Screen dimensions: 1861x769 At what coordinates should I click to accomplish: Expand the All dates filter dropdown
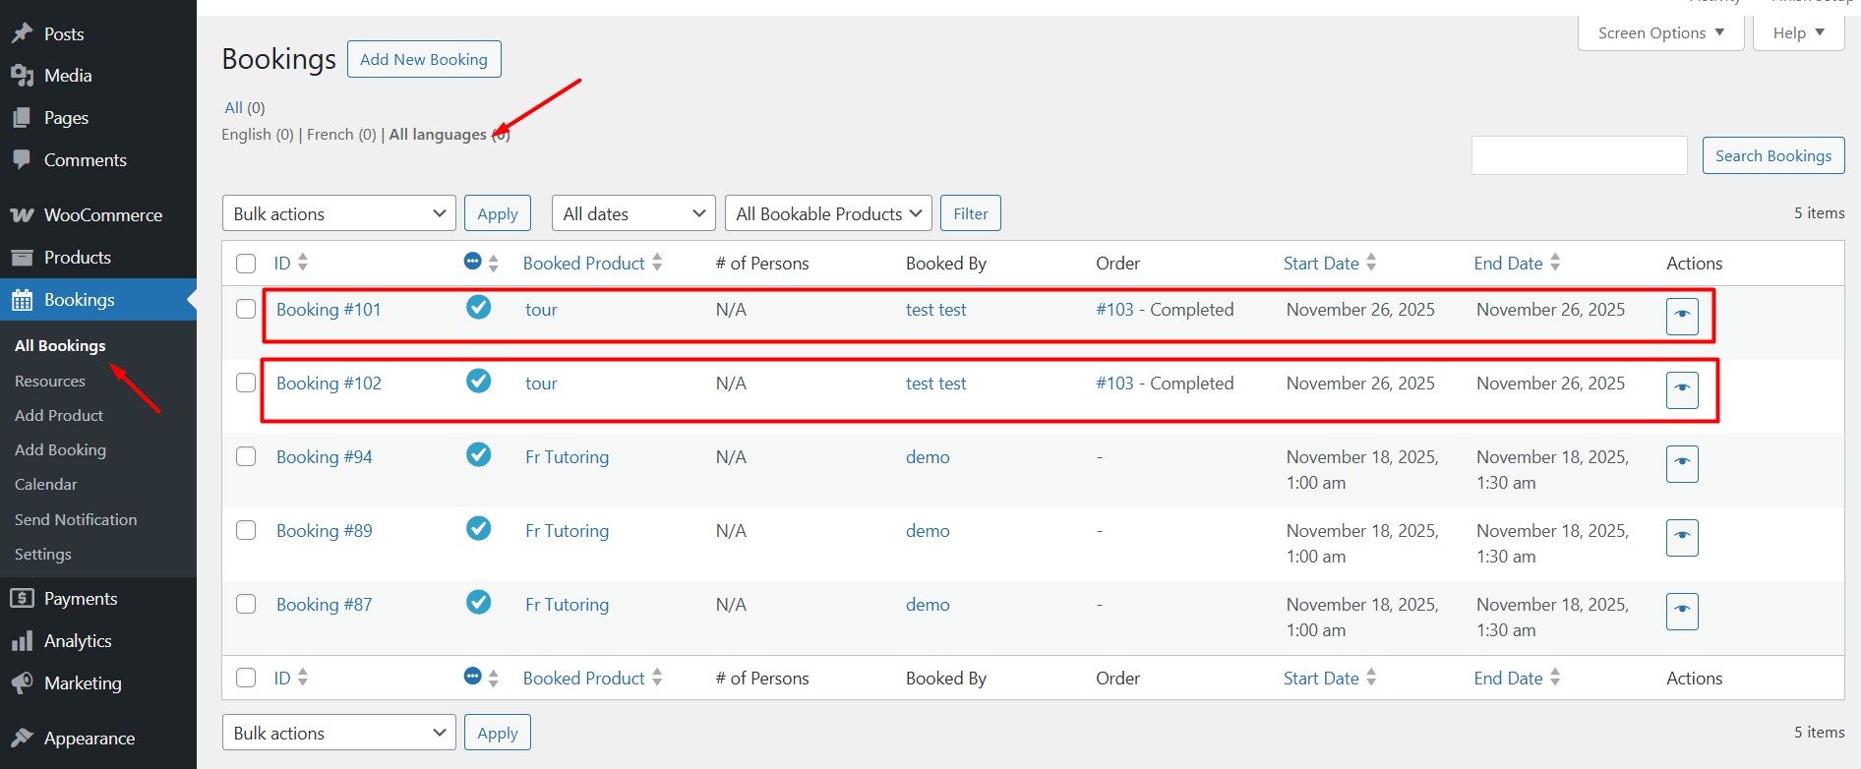pyautogui.click(x=633, y=213)
